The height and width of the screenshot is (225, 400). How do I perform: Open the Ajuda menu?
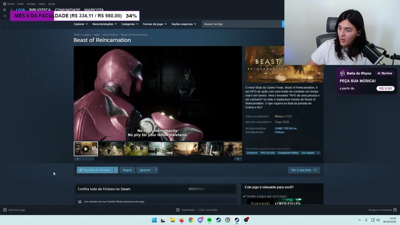(x=52, y=4)
